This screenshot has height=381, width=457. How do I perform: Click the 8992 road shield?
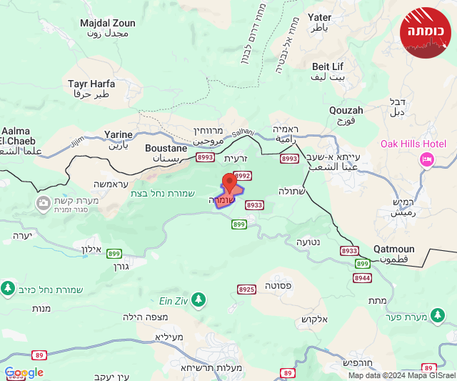coord(243,176)
